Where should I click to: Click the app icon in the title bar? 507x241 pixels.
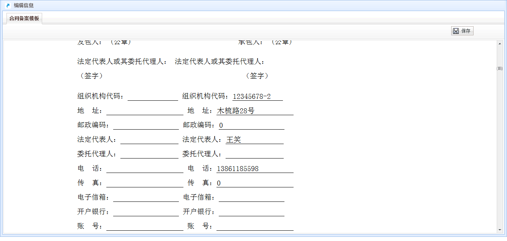[8, 5]
